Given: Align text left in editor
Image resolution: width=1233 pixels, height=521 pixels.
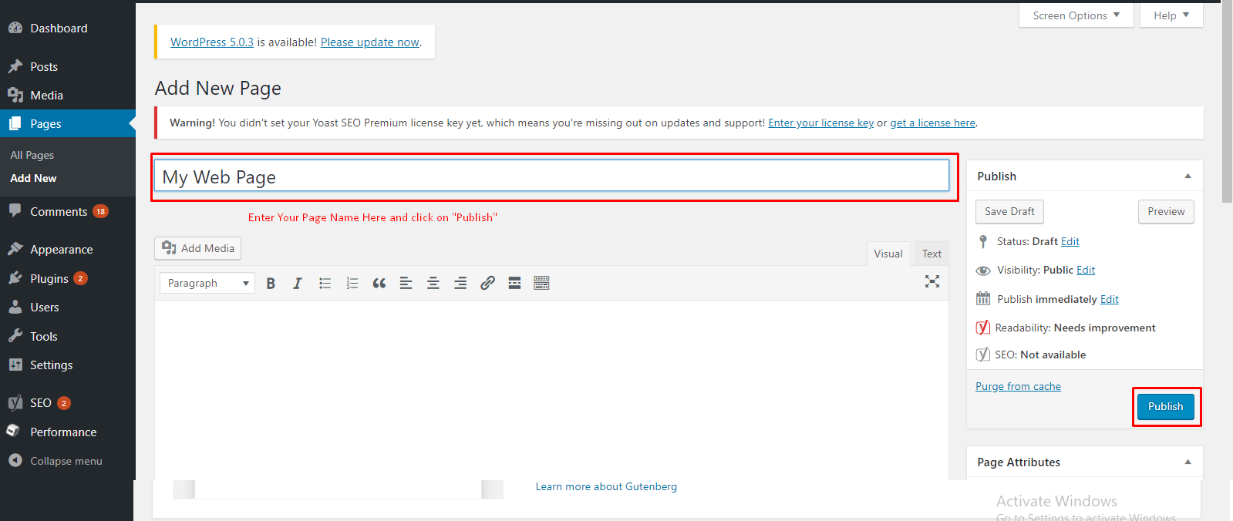Looking at the screenshot, I should (406, 283).
